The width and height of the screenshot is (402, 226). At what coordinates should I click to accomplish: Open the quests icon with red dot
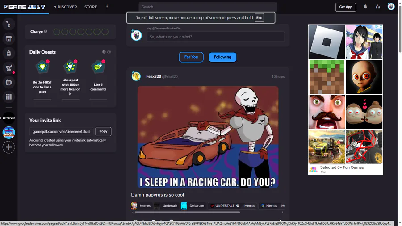click(x=9, y=68)
